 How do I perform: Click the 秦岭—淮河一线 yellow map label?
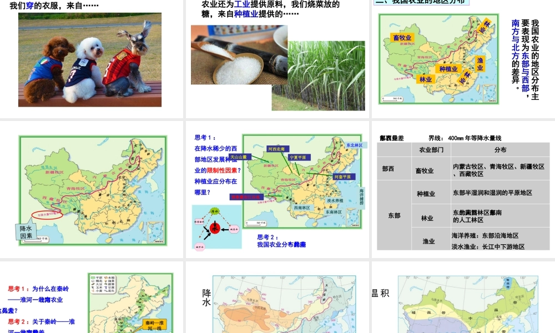click(154, 325)
